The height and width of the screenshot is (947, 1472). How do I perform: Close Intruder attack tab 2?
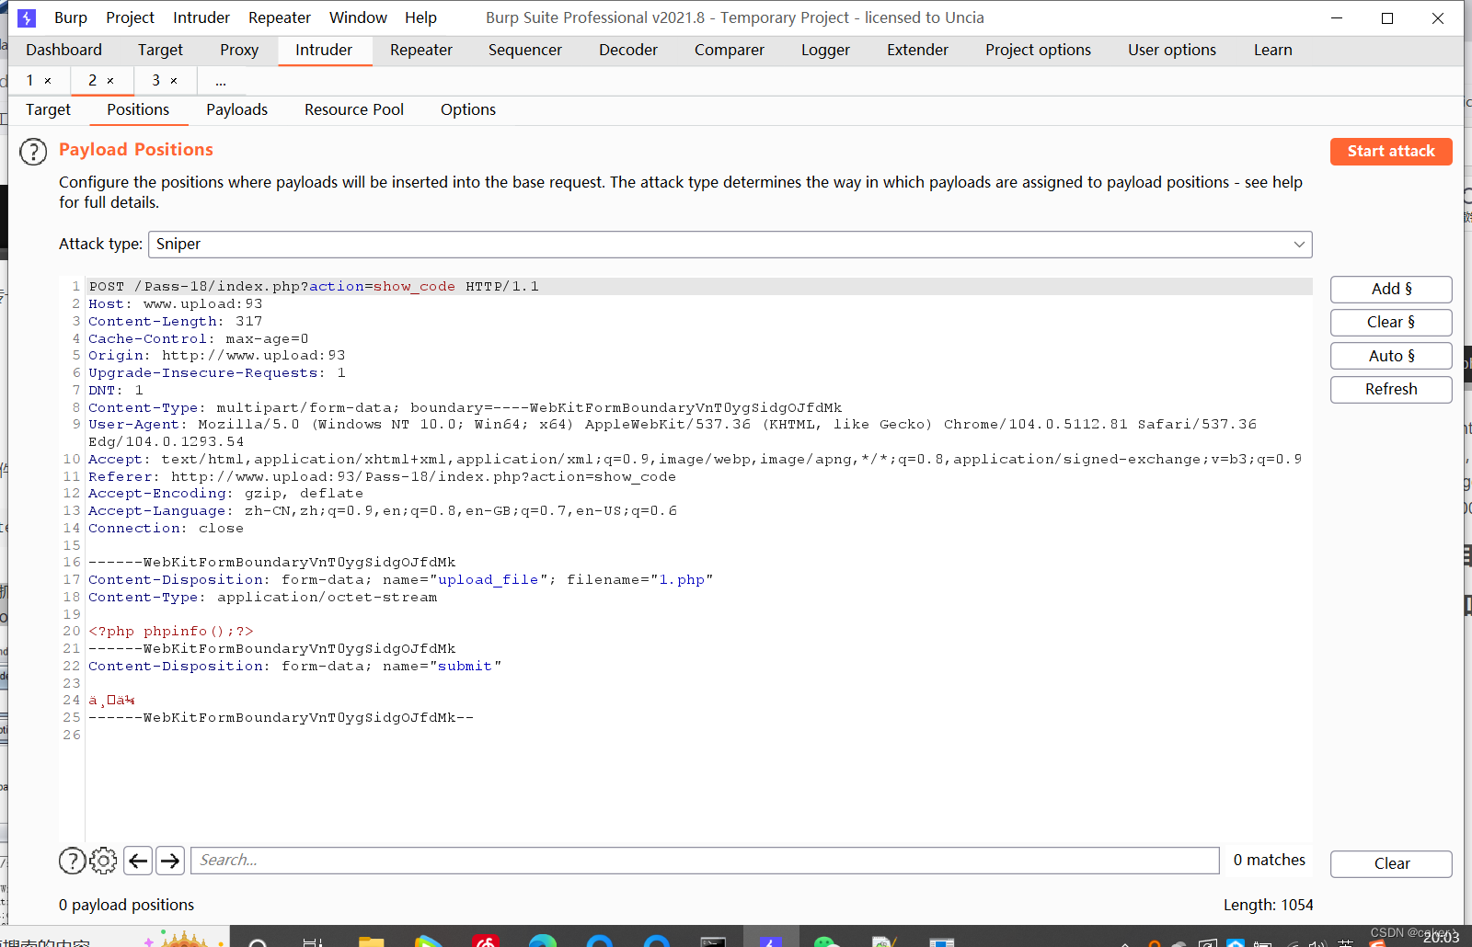click(x=110, y=81)
